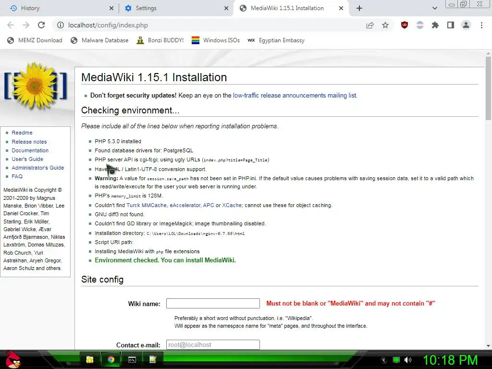Open the Release notes link
This screenshot has width=492, height=369.
(29, 142)
